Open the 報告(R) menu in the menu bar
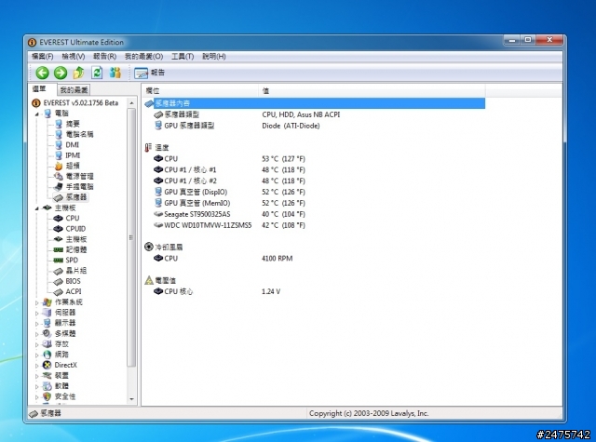The image size is (596, 442). 104,57
